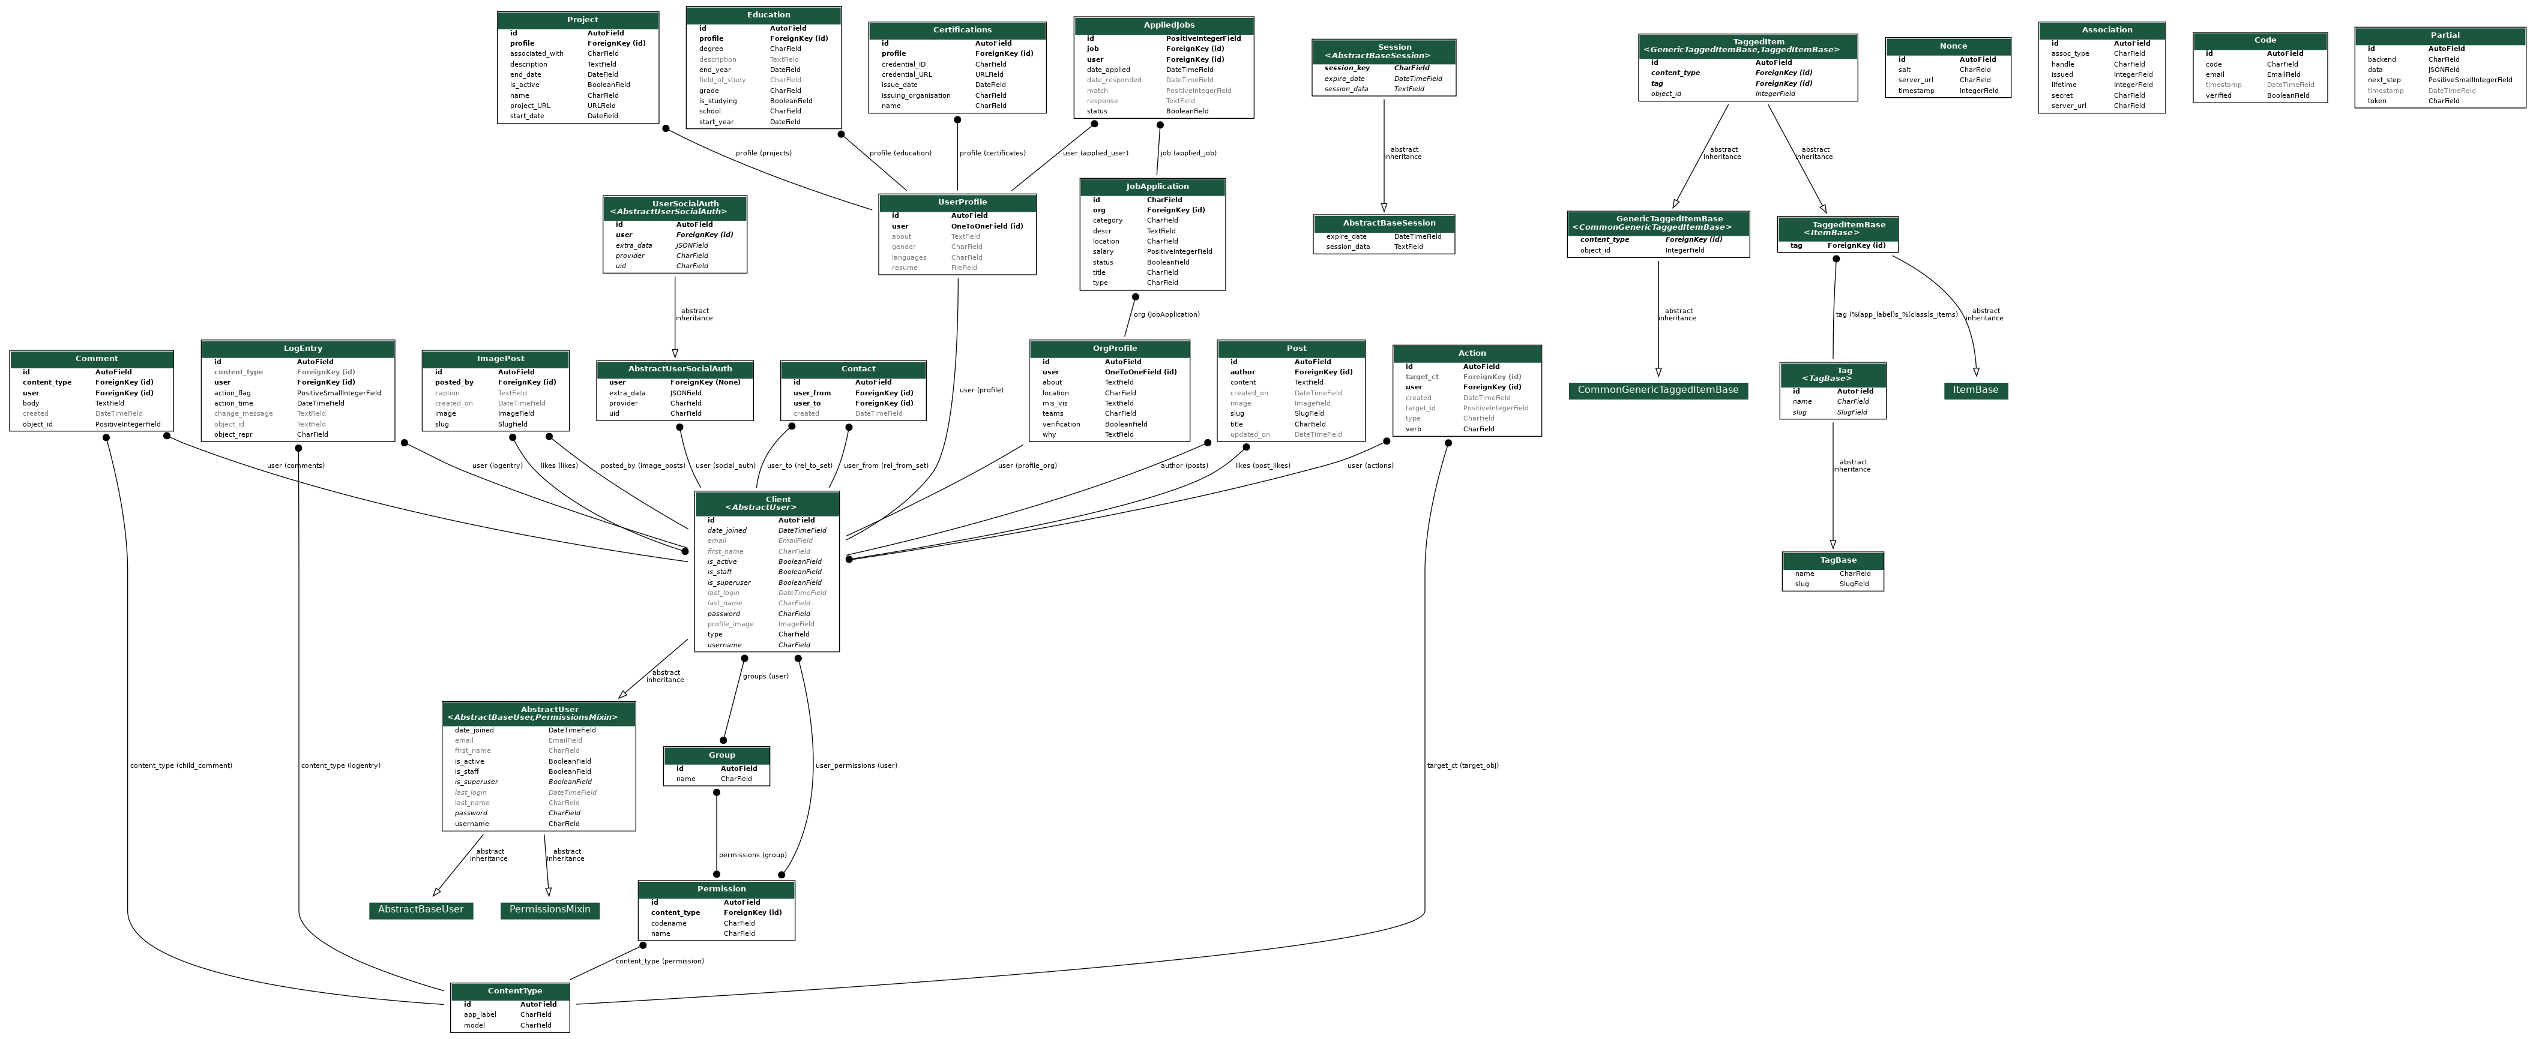Select the 'author (posts)' relation label
Image resolution: width=2536 pixels, height=1039 pixels.
pyautogui.click(x=1184, y=466)
